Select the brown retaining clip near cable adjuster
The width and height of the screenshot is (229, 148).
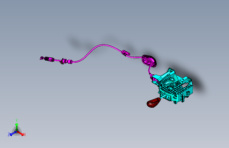click(62, 62)
